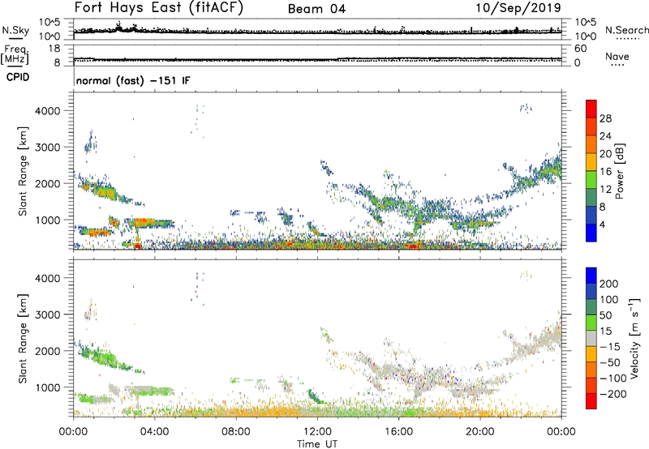
Task: Click the 'normal (fast) -151 IF' mode text
Action: pyautogui.click(x=133, y=80)
